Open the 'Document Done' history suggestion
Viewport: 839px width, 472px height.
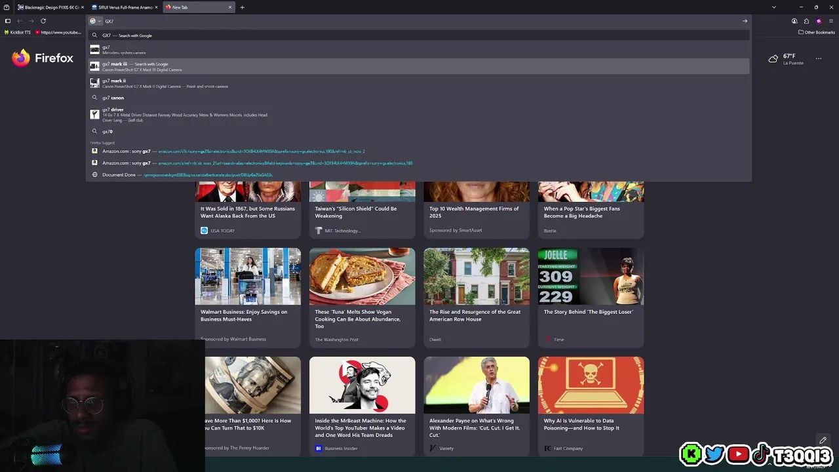click(419, 175)
